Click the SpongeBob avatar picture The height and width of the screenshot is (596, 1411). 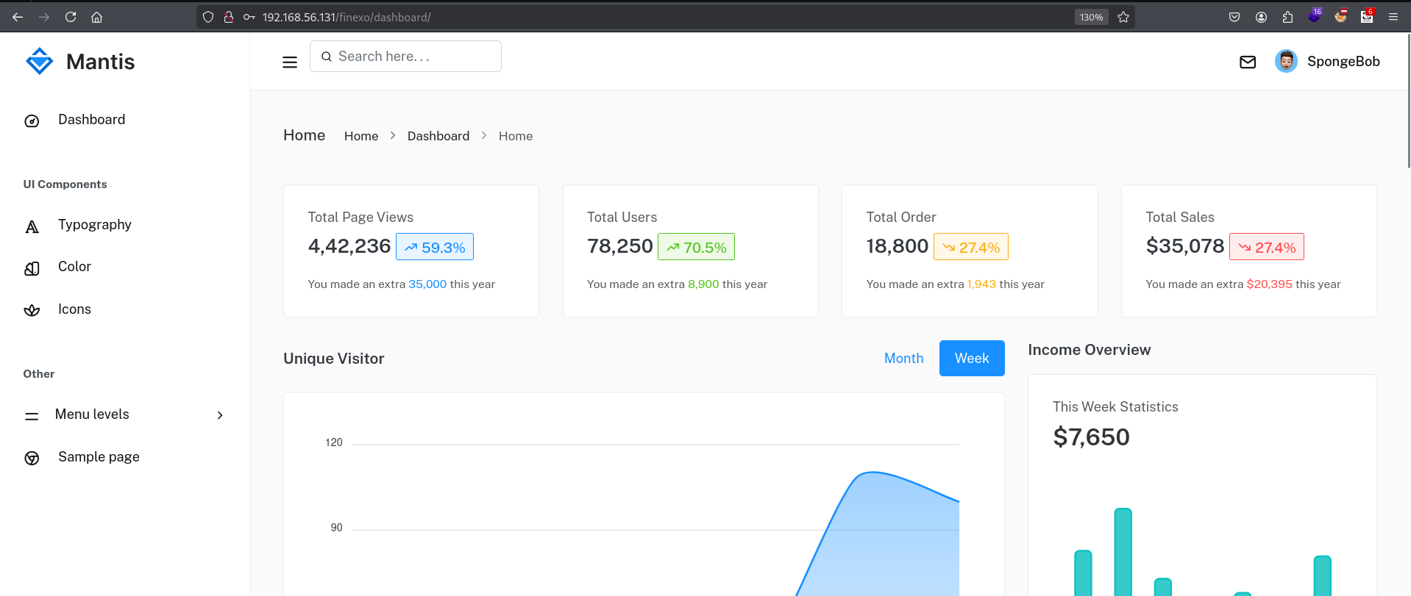[1286, 62]
